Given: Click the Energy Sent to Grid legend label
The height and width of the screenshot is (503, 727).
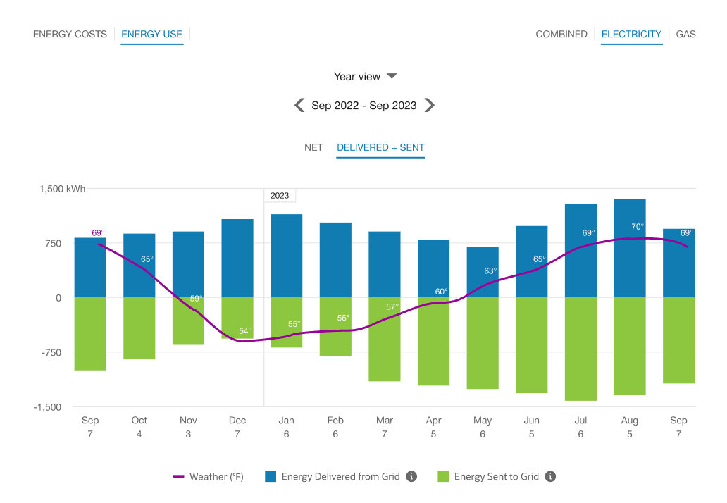Looking at the screenshot, I should (x=496, y=476).
